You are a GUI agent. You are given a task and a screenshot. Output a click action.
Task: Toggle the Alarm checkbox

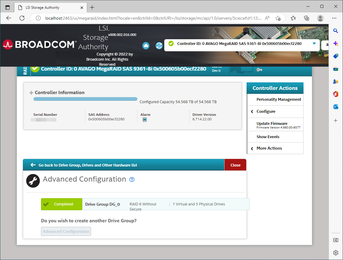tap(145, 119)
